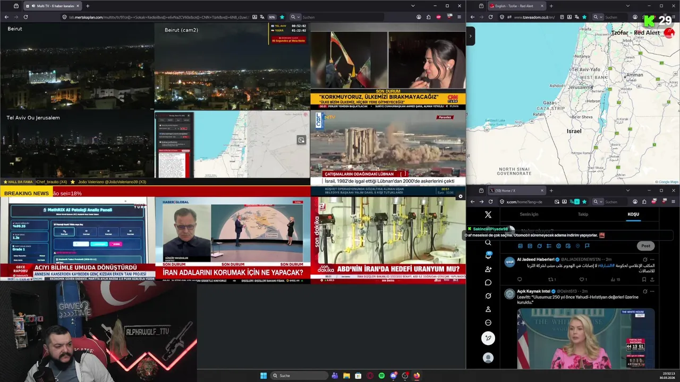
Task: Open account avatar at X sidebar bottom
Action: [488, 358]
